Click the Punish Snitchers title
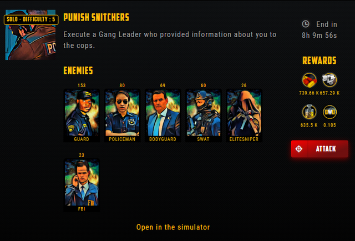This screenshot has width=355, height=241. 96,17
